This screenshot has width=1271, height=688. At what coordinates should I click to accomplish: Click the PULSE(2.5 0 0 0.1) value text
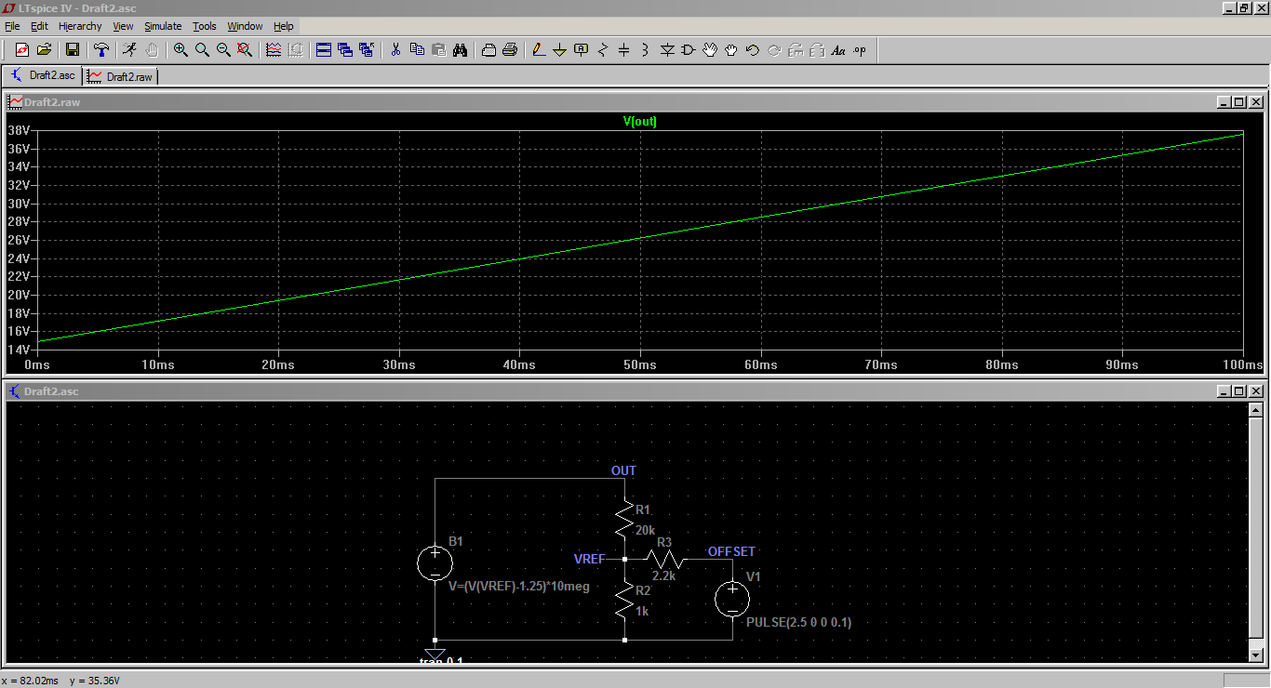tap(799, 622)
